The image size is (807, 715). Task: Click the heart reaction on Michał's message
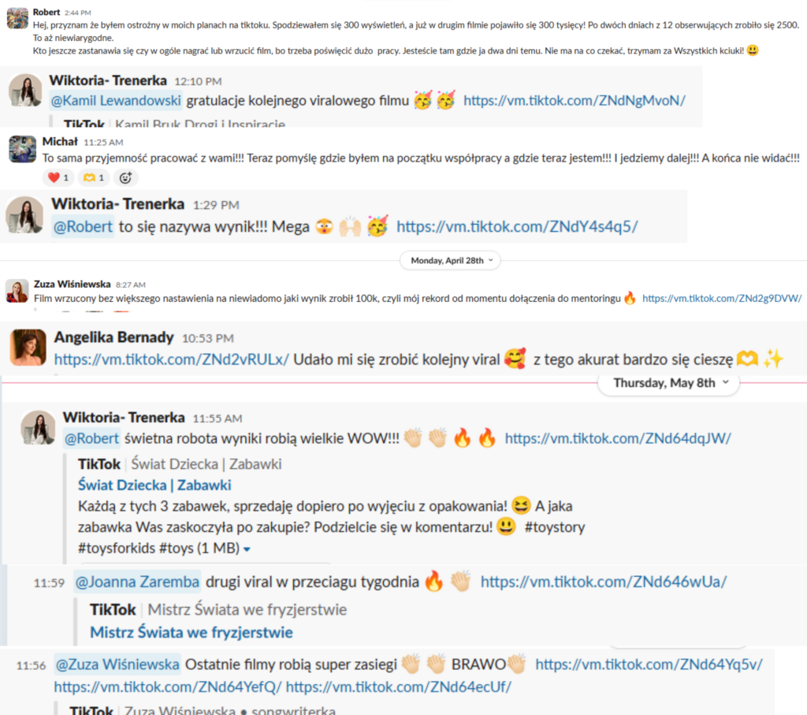click(x=58, y=177)
